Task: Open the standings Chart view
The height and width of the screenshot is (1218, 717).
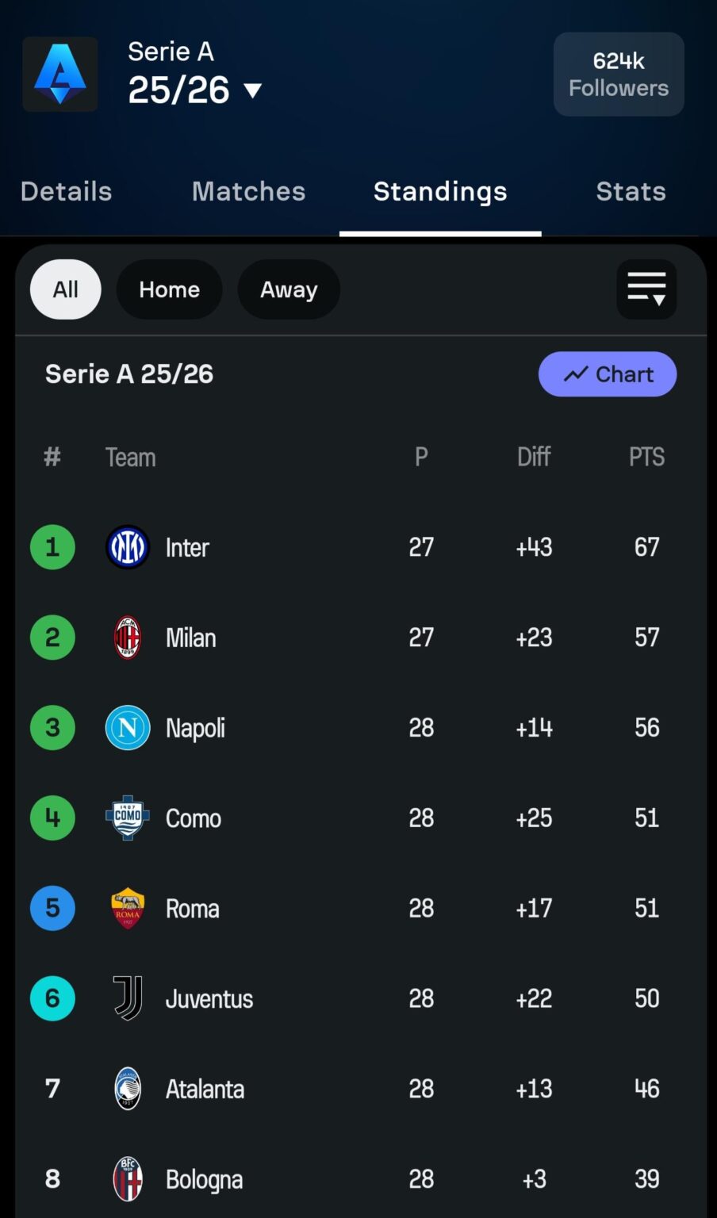Action: click(x=607, y=373)
